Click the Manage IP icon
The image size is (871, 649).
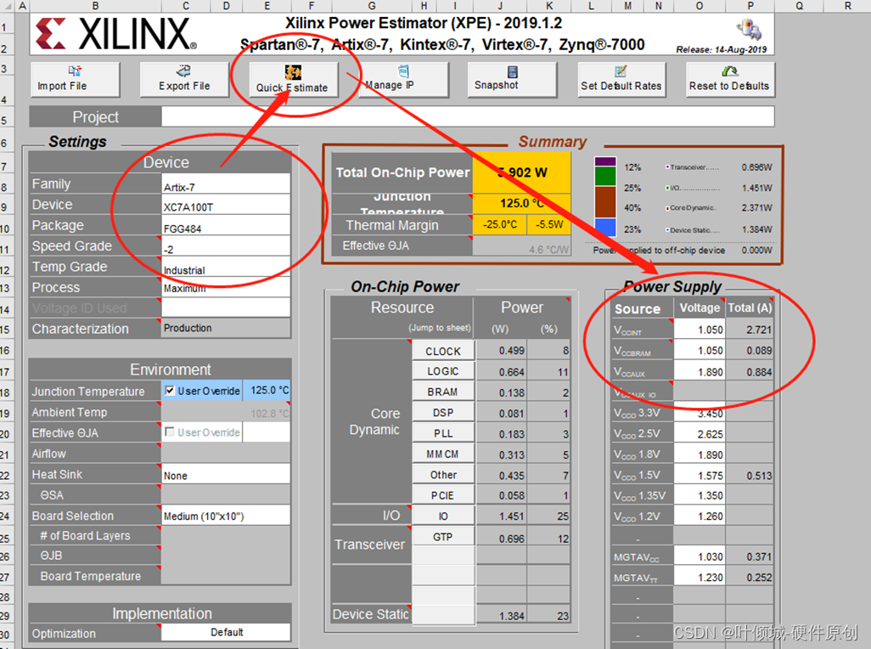pos(403,71)
